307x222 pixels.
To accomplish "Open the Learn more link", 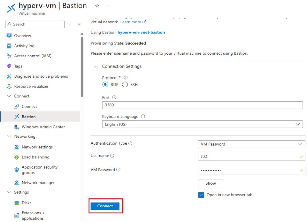I will 133,22.
